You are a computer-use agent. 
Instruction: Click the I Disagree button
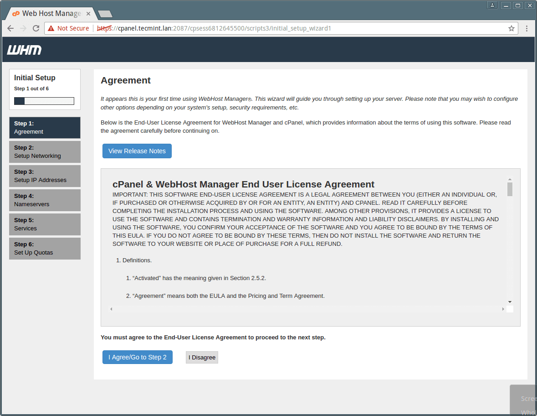[202, 357]
